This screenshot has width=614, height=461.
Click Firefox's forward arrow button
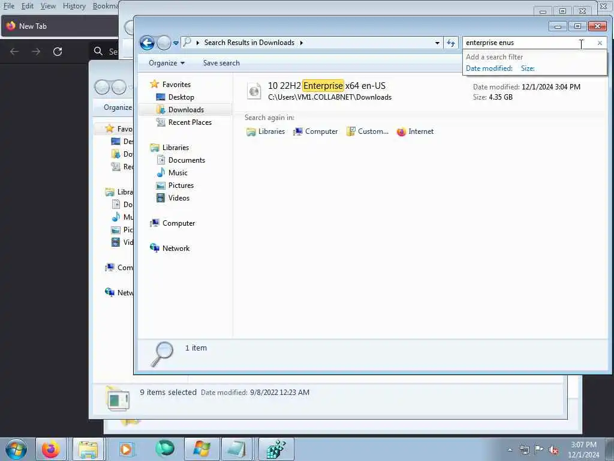pos(36,52)
